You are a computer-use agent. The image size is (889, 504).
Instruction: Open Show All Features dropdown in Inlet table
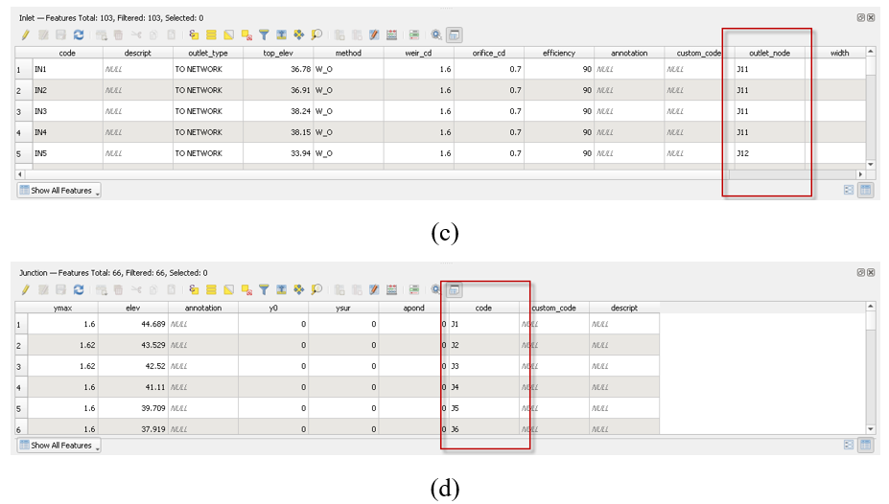(x=58, y=191)
